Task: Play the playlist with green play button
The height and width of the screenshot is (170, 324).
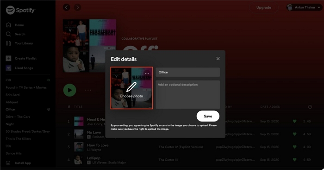Action: tap(69, 90)
